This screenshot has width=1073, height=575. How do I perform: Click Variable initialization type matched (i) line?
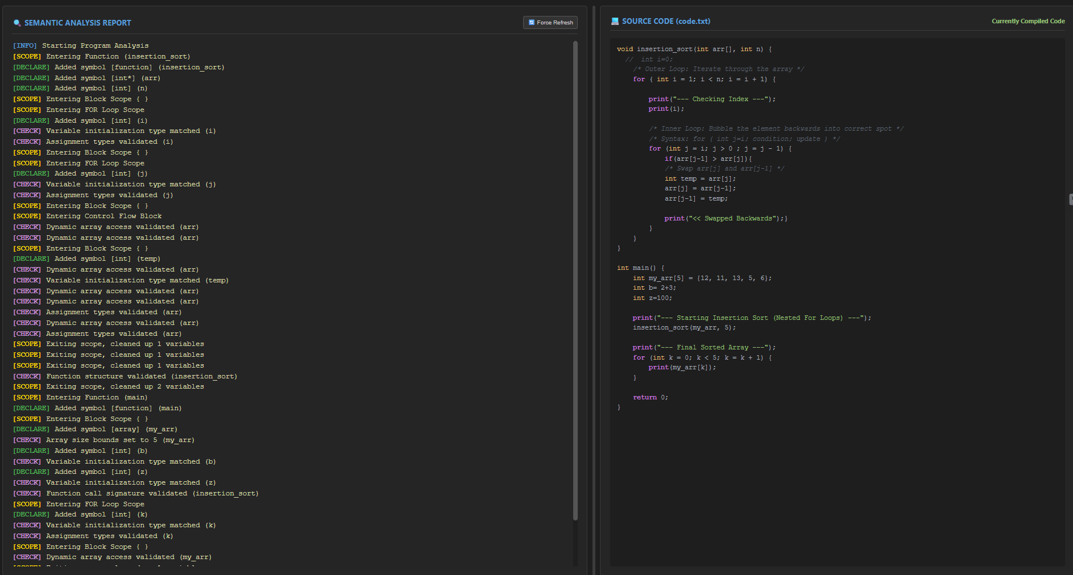click(114, 131)
